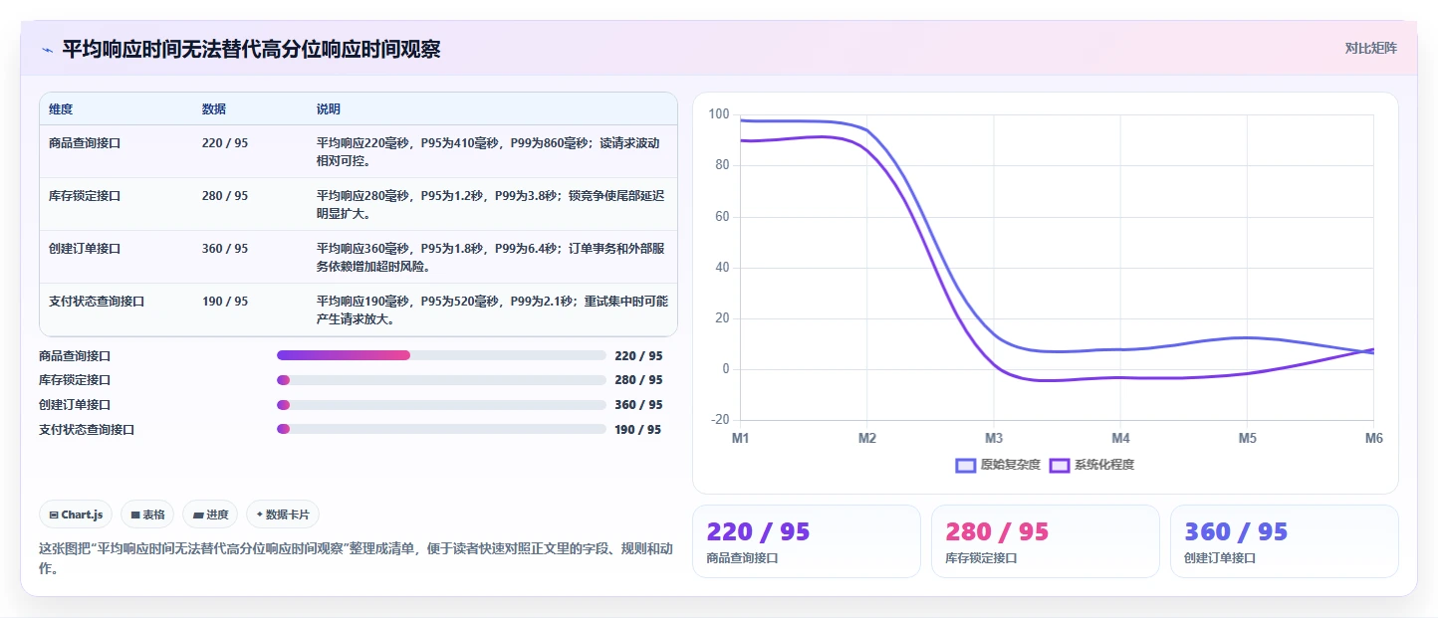Screen dimensions: 1438x618
Task: Click 支付状态查询接口 label beside progress bar
Action: (87, 430)
